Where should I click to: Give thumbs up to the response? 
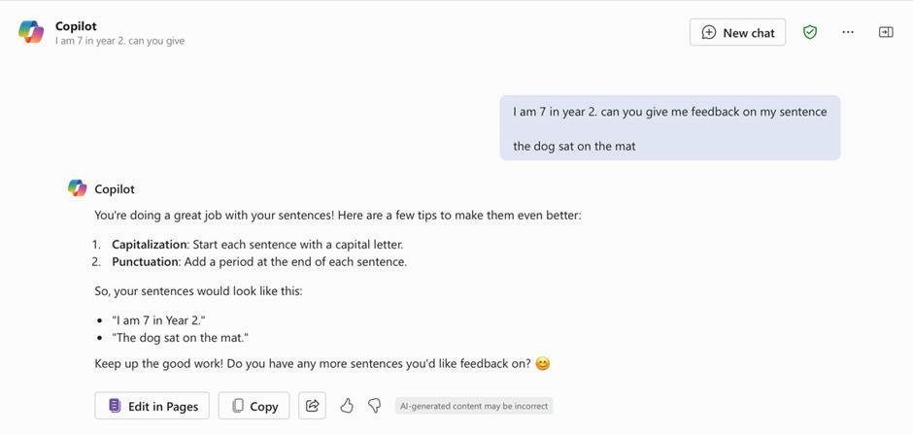347,406
